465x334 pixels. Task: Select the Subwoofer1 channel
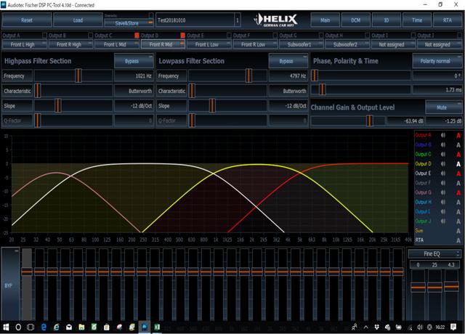click(301, 44)
